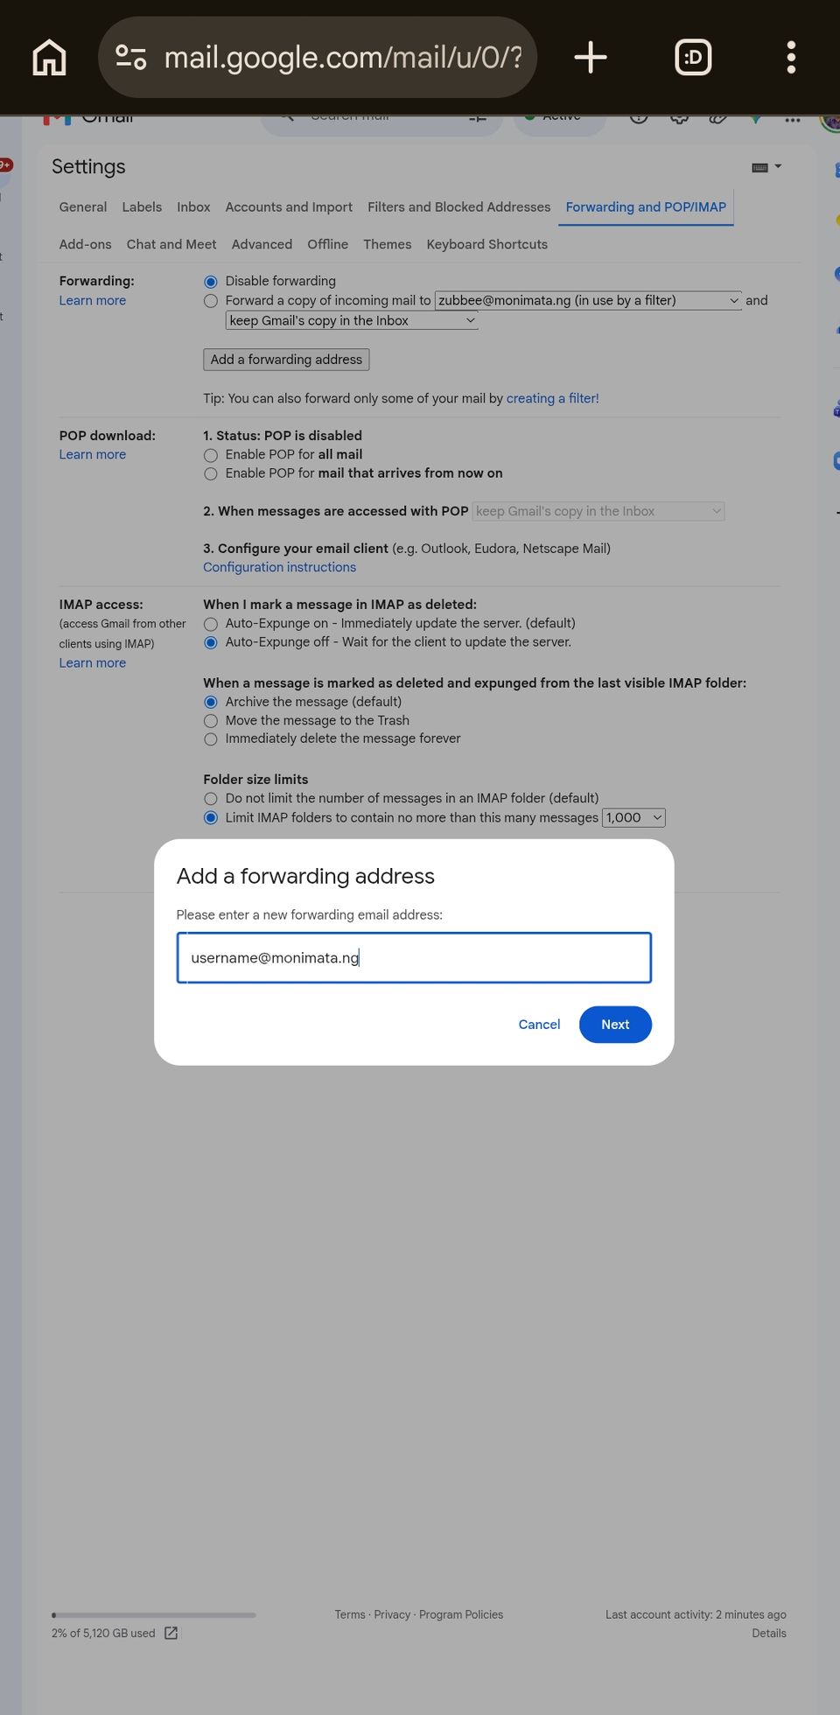Screen dimensions: 840x1715
Task: Open site info icon in address bar
Action: click(131, 58)
